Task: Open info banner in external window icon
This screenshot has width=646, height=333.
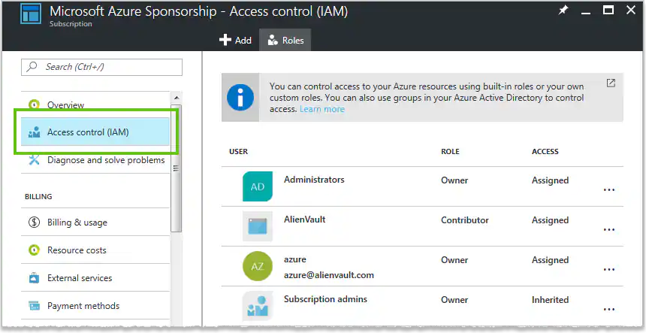Action: (611, 83)
